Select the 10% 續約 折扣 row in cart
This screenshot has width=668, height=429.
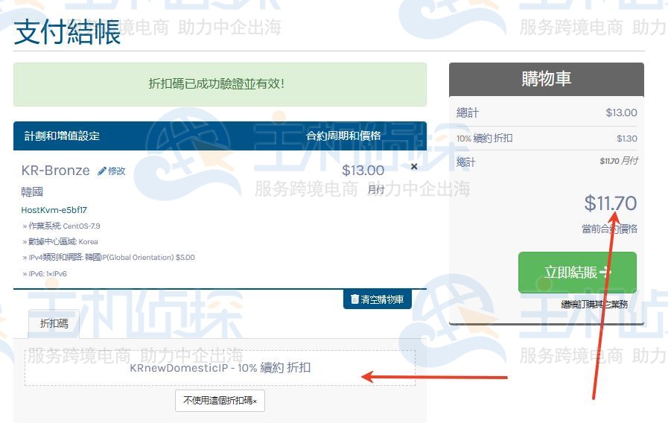546,137
